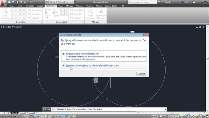Select the Parallel geometric constraint icon
This screenshot has height=118, width=209.
12,14
